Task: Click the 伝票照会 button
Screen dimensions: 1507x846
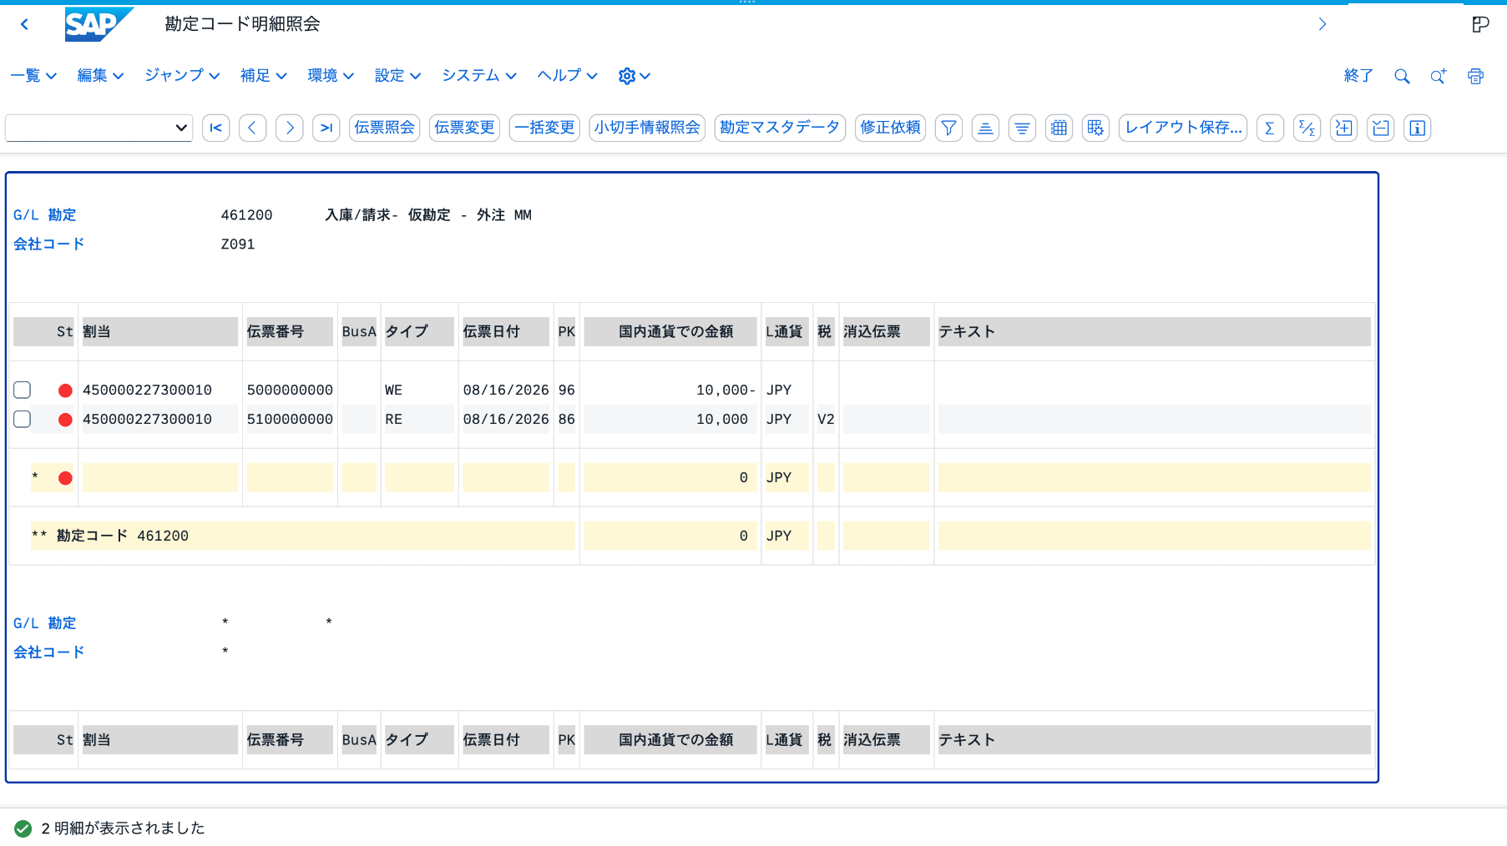Action: pos(384,128)
